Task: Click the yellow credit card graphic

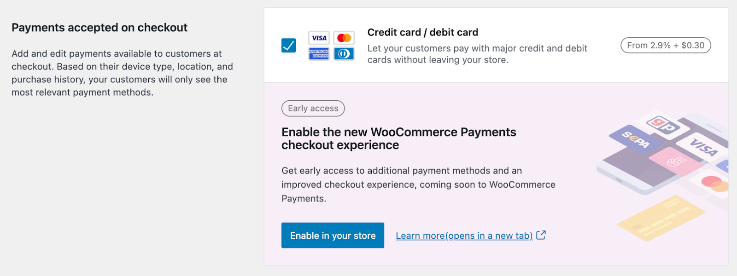Action: pos(661,218)
